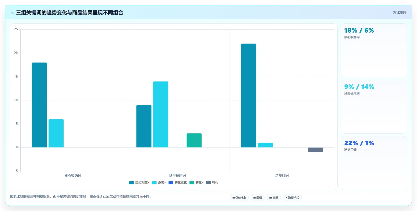Toggle the 点击+ legend swatch
417x211 pixels.
click(154, 183)
